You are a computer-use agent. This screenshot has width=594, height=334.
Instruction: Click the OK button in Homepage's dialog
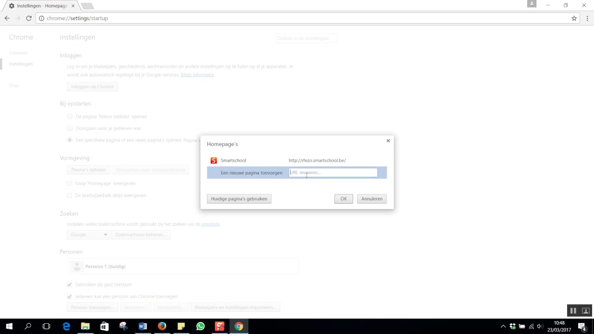[x=343, y=199]
